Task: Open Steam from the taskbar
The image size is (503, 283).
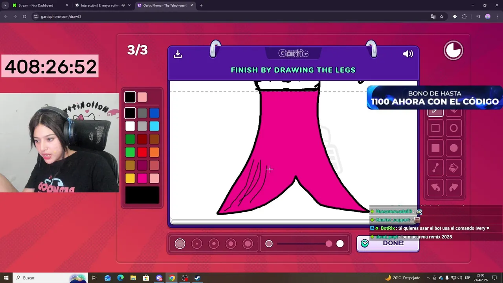Action: point(197,278)
